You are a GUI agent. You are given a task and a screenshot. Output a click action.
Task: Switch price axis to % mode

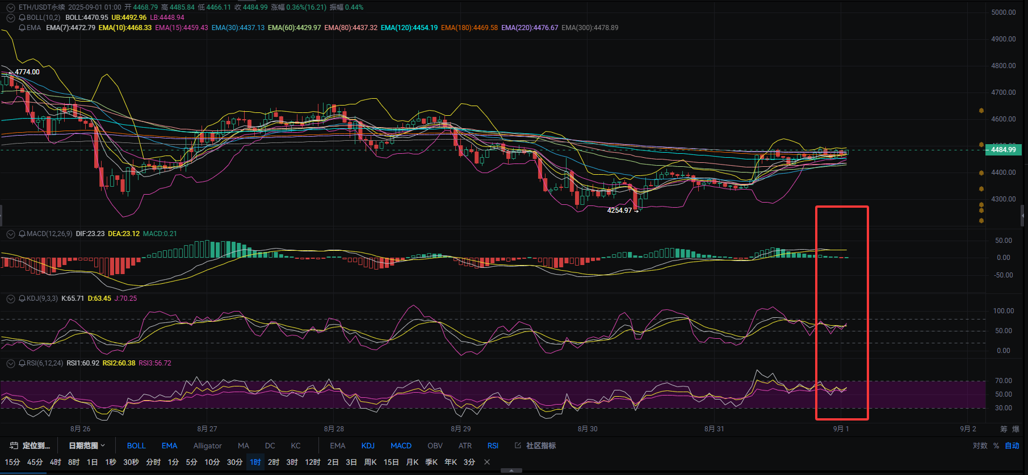(x=996, y=445)
